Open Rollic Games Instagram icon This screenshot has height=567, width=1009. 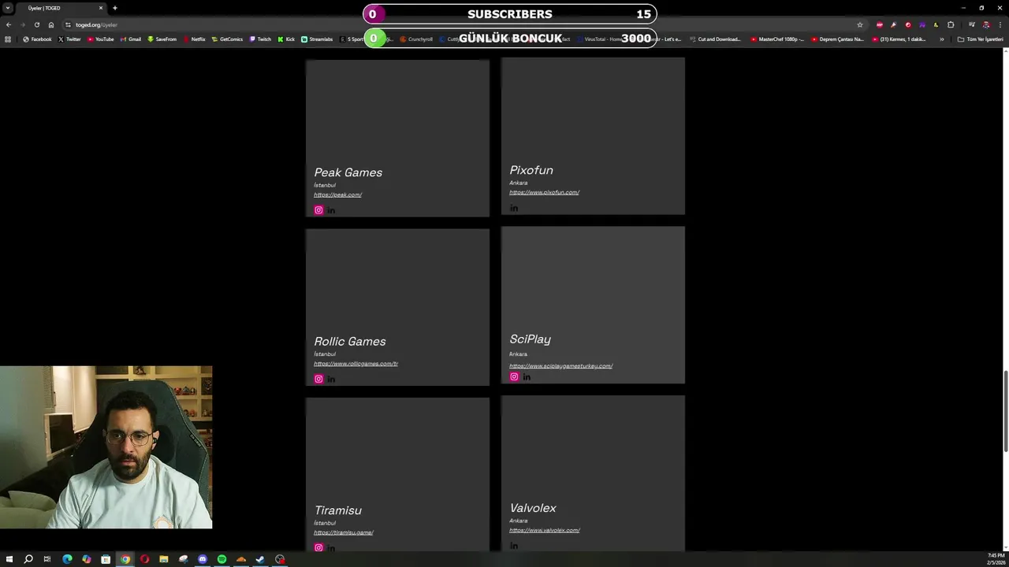point(318,379)
